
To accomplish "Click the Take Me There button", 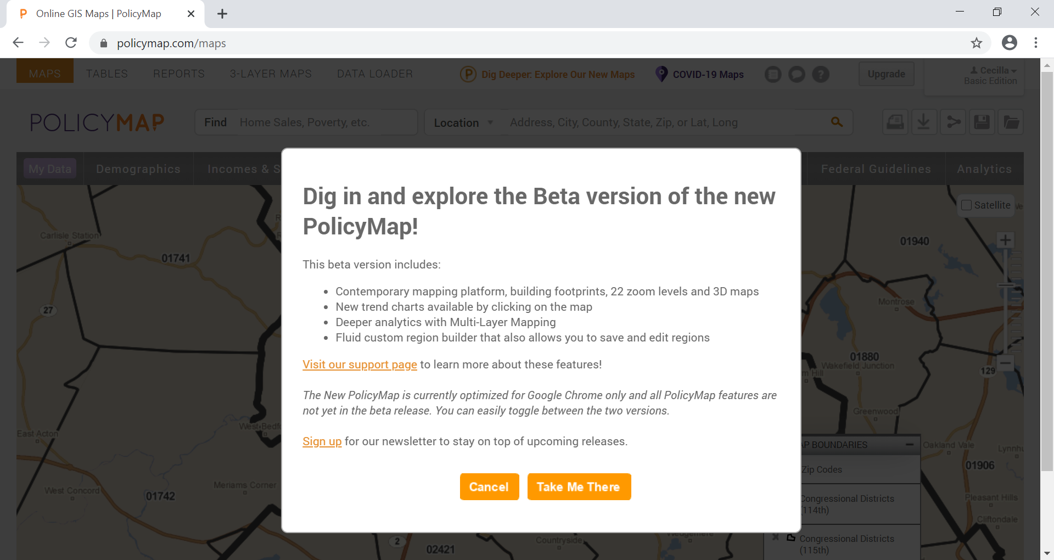I will [x=579, y=487].
